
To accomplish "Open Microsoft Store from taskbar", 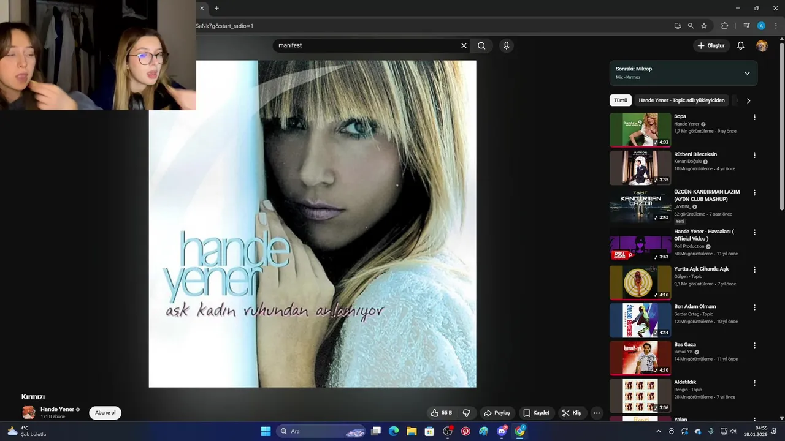I will pyautogui.click(x=429, y=431).
